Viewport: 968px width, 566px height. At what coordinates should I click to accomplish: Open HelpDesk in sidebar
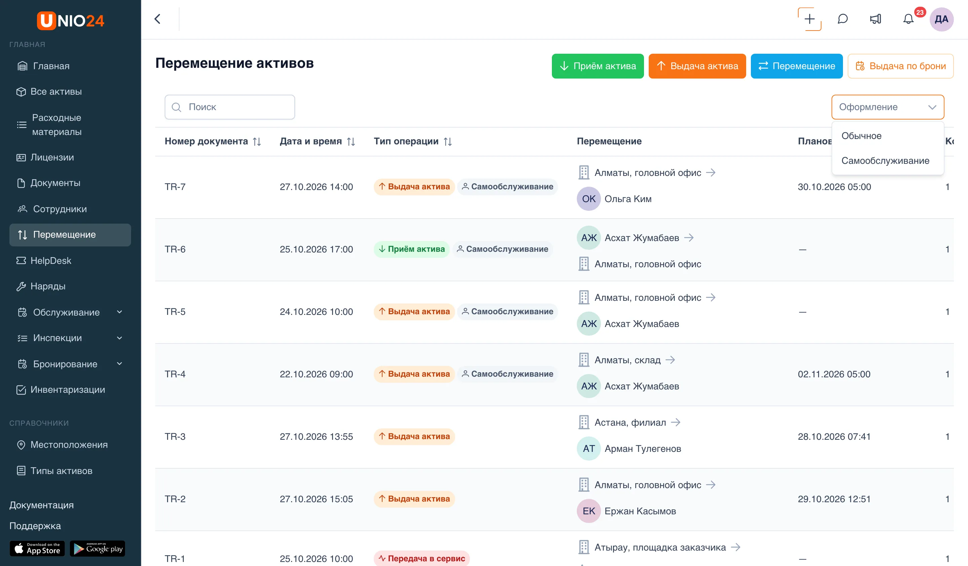point(70,261)
